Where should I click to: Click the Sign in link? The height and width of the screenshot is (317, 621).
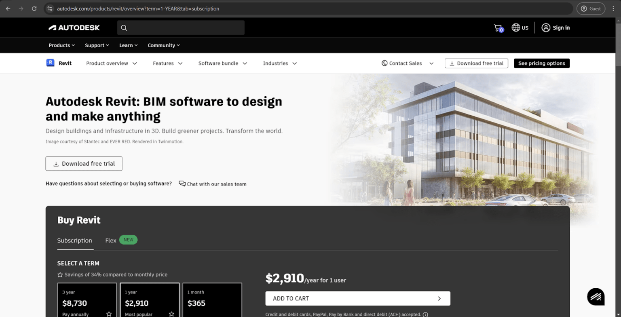[561, 27]
